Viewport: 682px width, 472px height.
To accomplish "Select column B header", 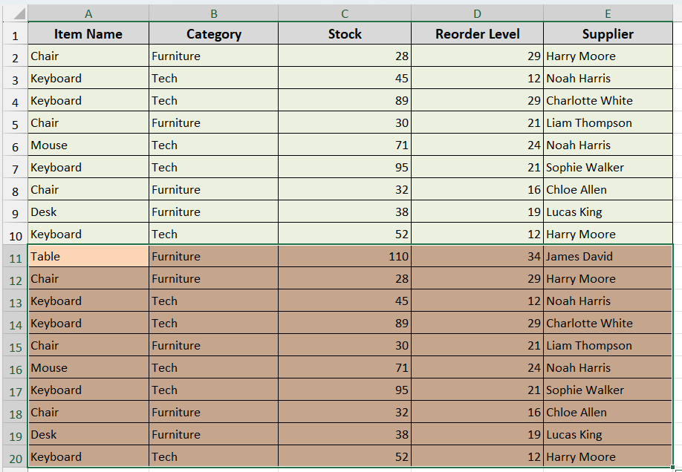I will click(214, 13).
